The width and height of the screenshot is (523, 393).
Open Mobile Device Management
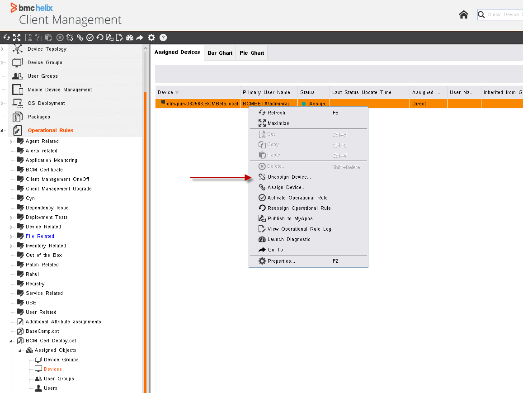click(x=60, y=90)
